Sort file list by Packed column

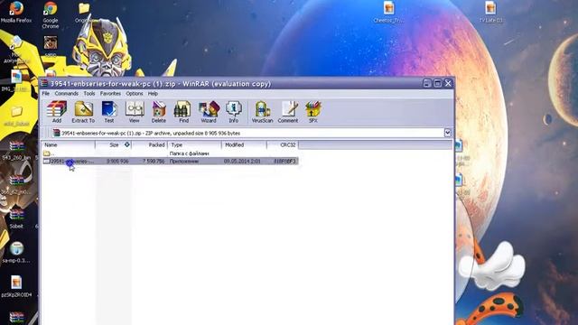pyautogui.click(x=150, y=144)
